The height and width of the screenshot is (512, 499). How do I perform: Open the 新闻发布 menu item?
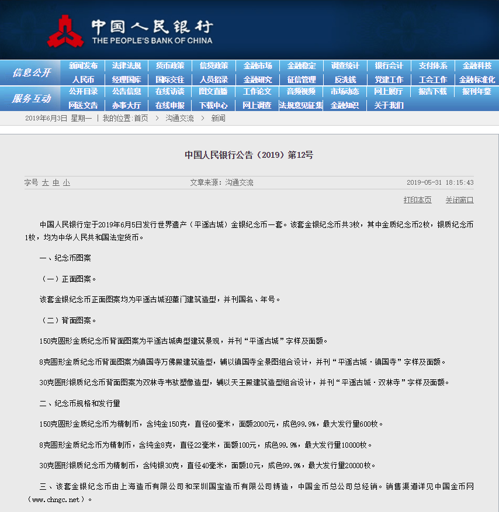[83, 65]
